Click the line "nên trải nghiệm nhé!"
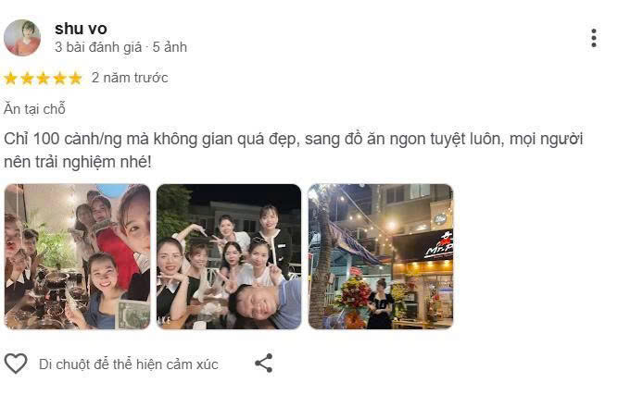The image size is (618, 395). [78, 162]
